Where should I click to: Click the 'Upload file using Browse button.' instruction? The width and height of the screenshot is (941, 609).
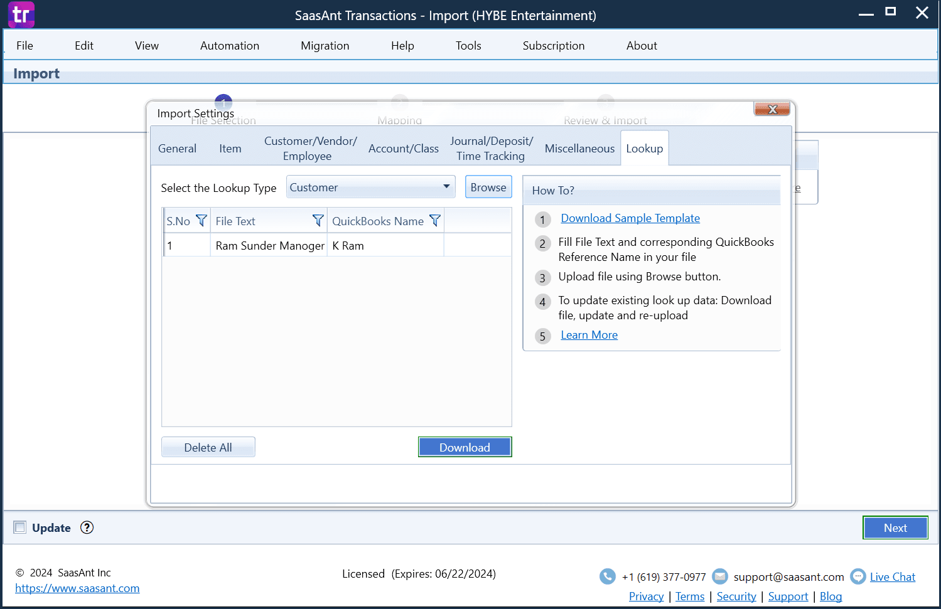640,277
